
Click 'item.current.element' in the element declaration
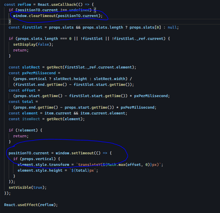[x=103, y=113]
